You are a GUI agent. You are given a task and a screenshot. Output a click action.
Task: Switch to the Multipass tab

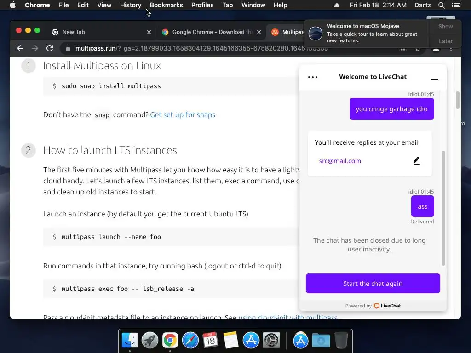pyautogui.click(x=287, y=32)
